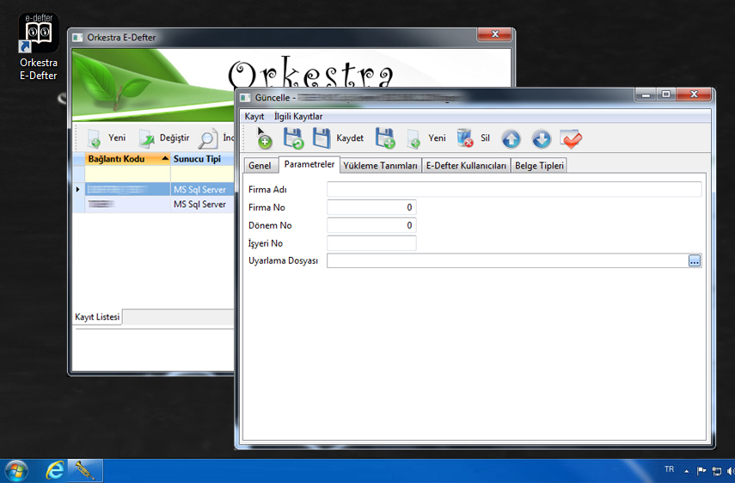Click the network icon in system tray
This screenshot has width=735, height=483.
coord(717,471)
